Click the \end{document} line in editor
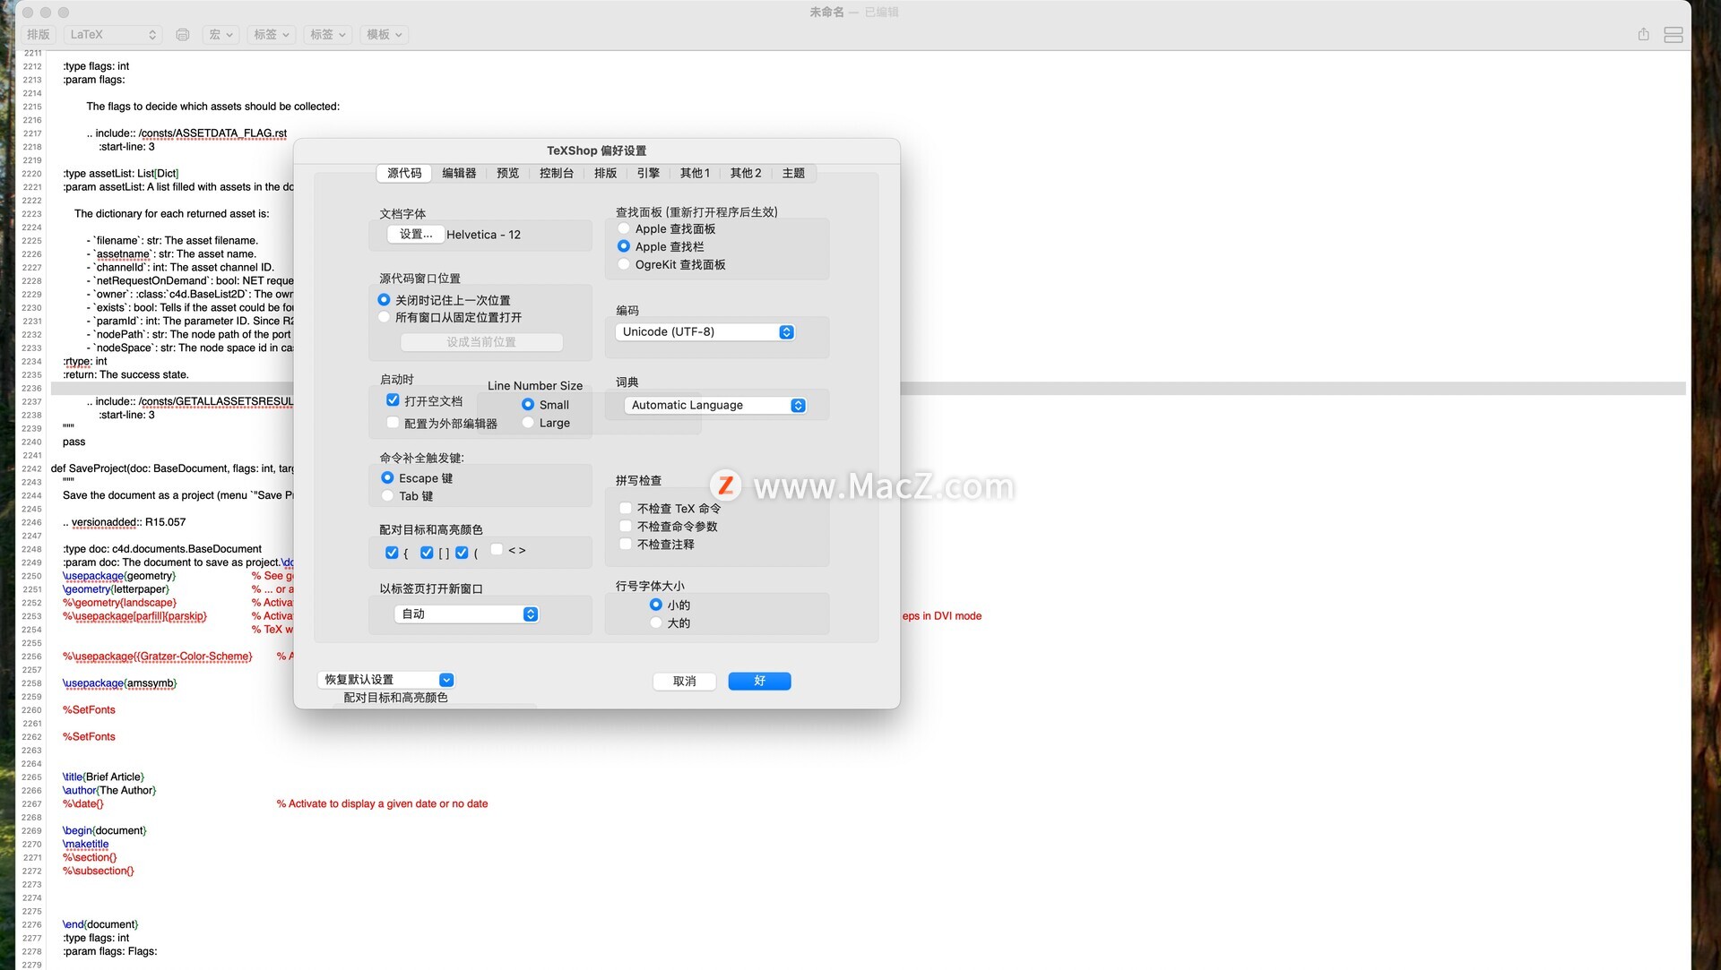Viewport: 1721px width, 970px height. click(x=99, y=925)
